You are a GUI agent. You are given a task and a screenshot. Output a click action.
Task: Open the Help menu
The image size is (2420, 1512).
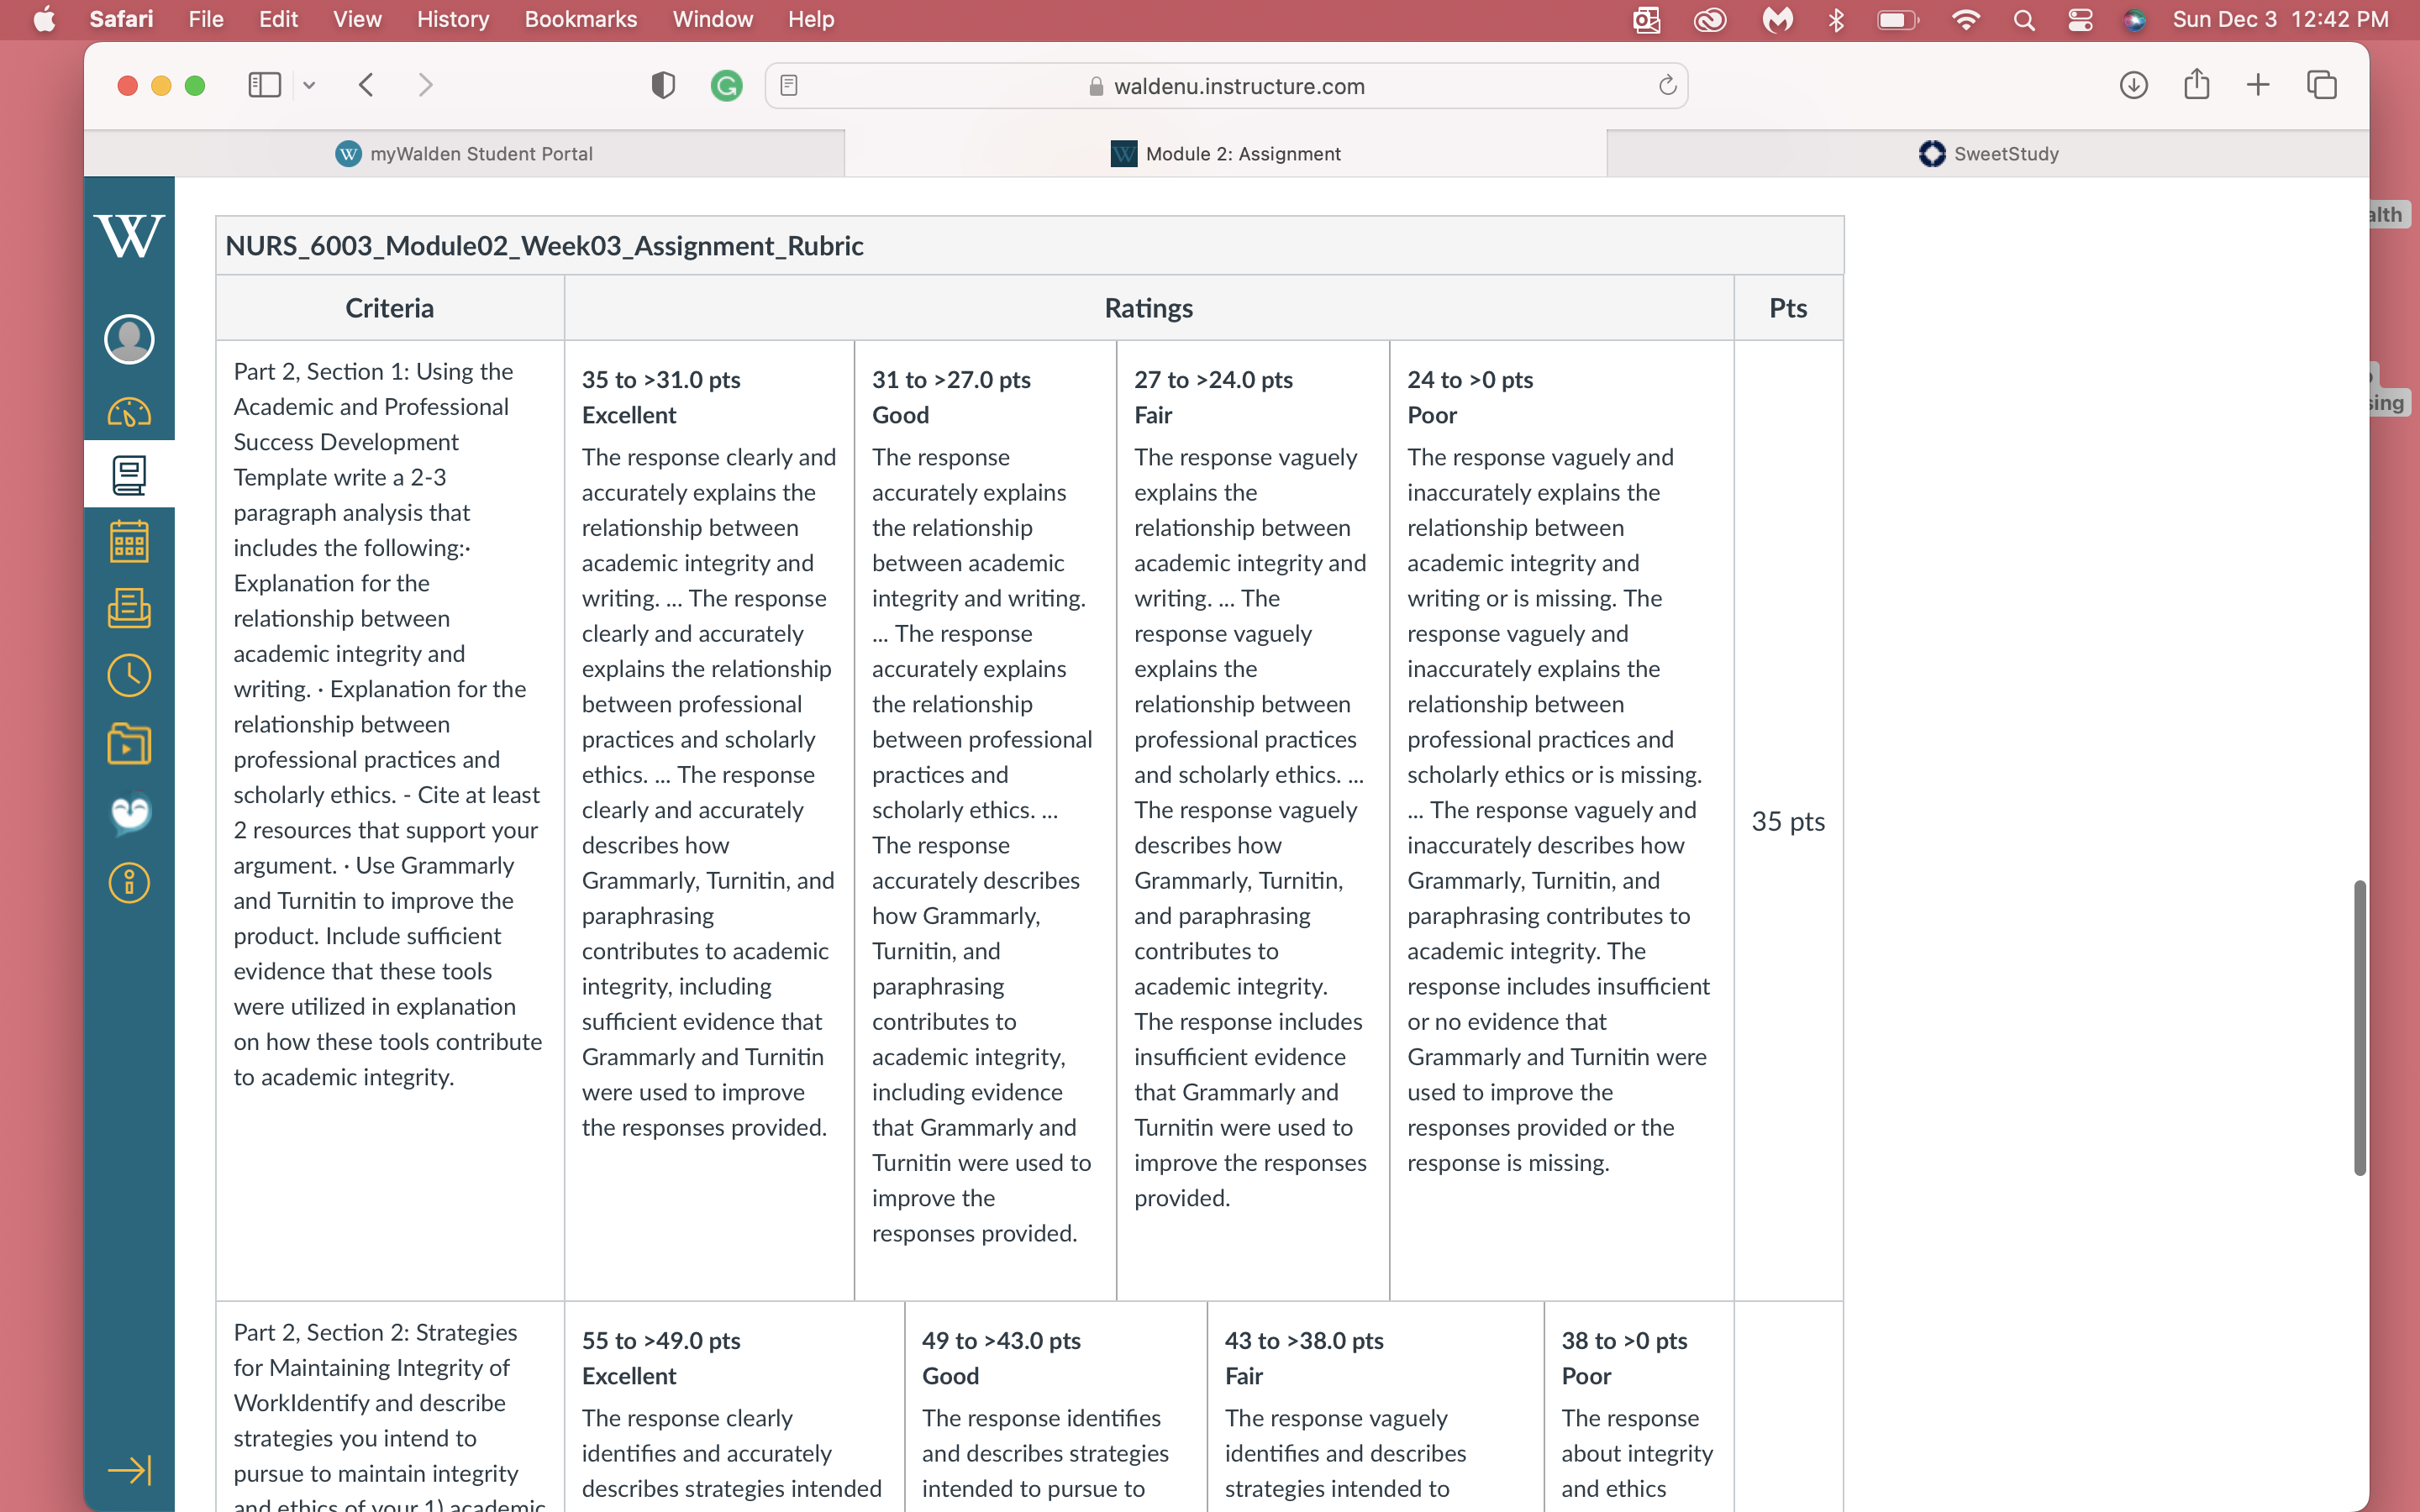(811, 19)
